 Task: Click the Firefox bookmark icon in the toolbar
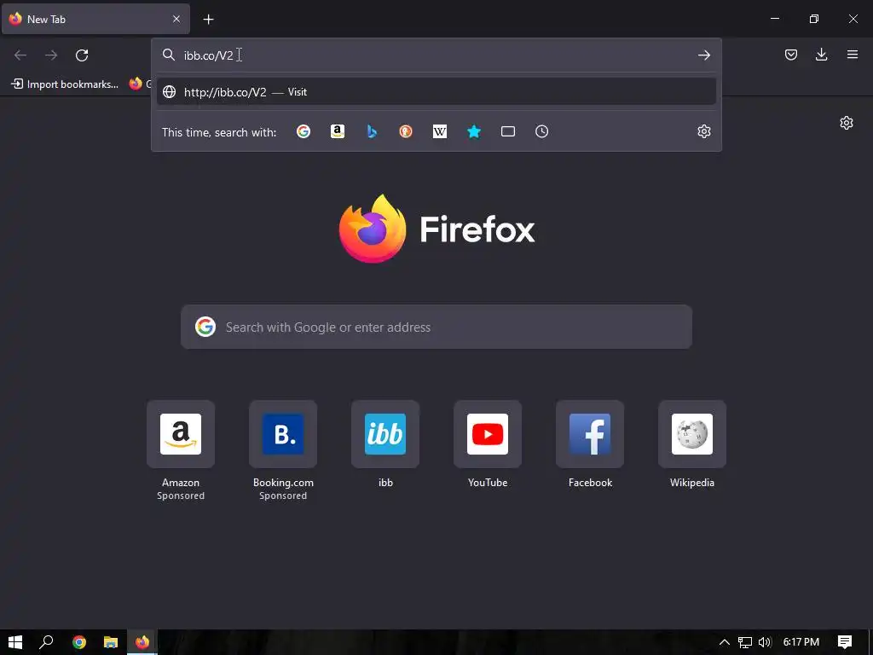[136, 84]
